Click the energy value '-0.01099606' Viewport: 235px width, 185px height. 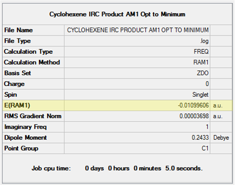[x=193, y=106]
